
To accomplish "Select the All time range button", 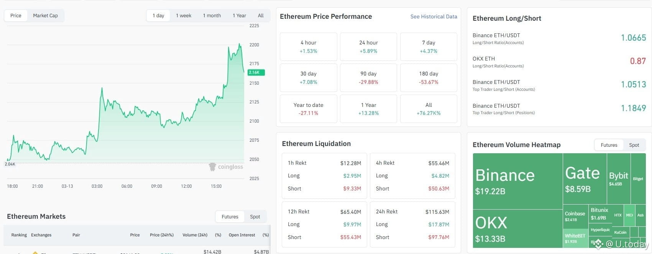I will (x=261, y=15).
